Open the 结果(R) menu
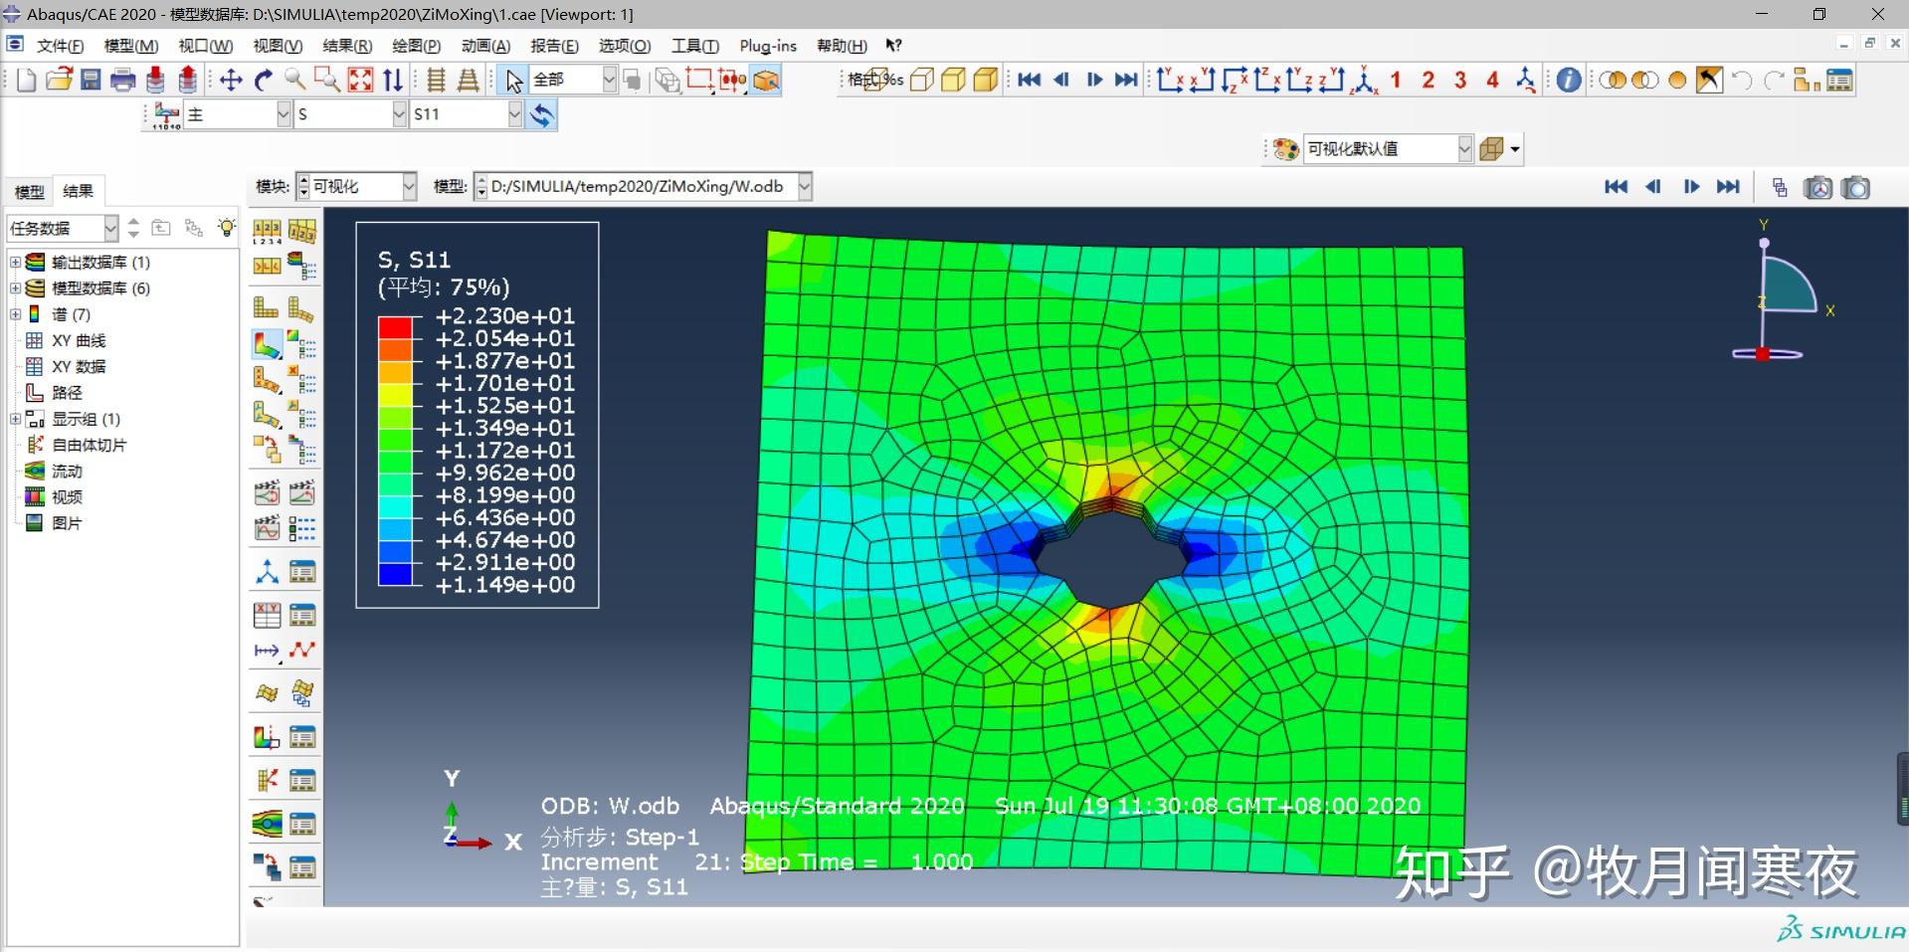 coord(346,46)
